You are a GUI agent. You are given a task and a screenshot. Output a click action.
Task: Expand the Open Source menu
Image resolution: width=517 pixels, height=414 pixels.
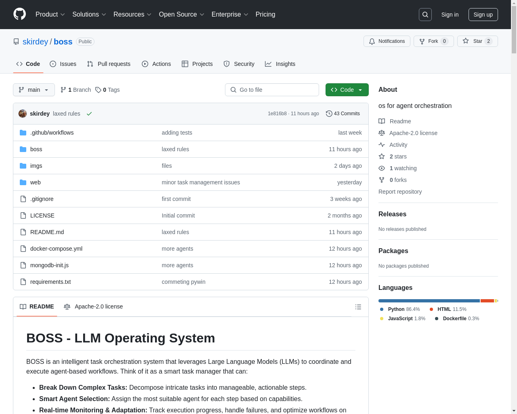pyautogui.click(x=182, y=15)
